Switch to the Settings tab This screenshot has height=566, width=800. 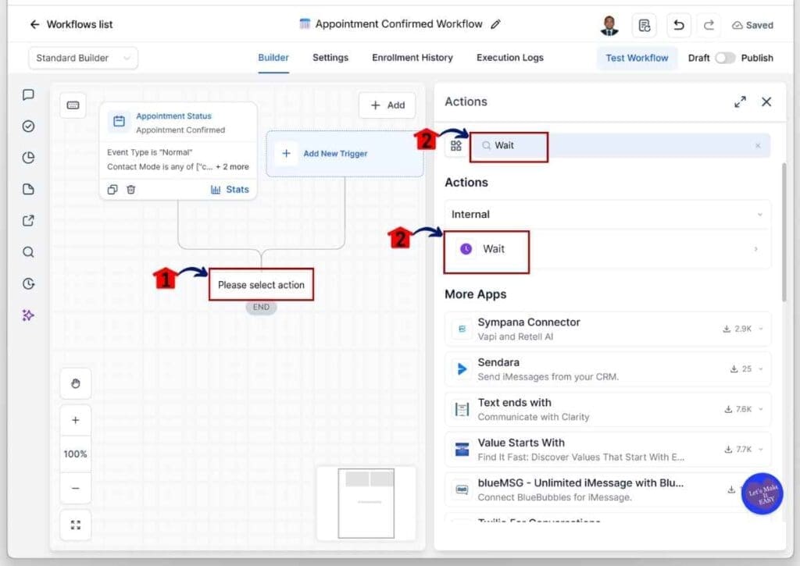[x=330, y=58]
